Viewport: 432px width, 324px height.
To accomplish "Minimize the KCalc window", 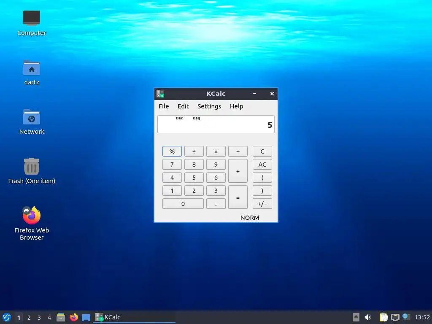I will coord(254,94).
